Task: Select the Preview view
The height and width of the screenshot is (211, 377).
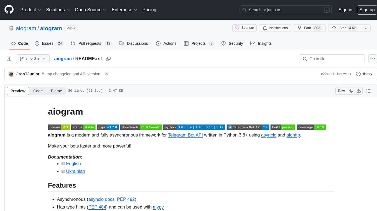Action: [18, 91]
